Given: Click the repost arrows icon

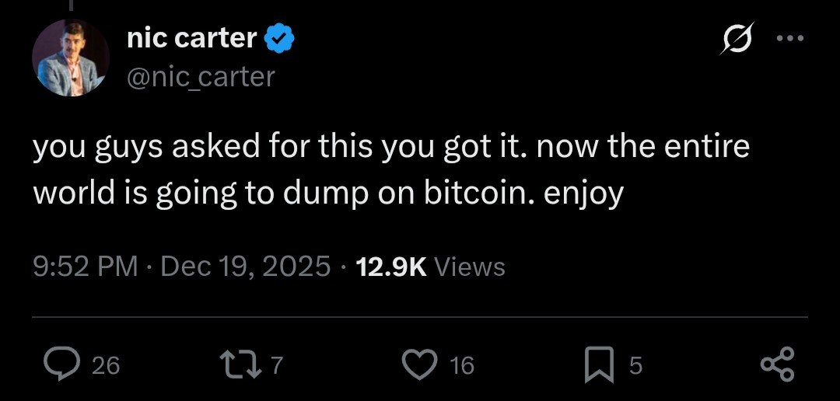Looking at the screenshot, I should pyautogui.click(x=243, y=364).
